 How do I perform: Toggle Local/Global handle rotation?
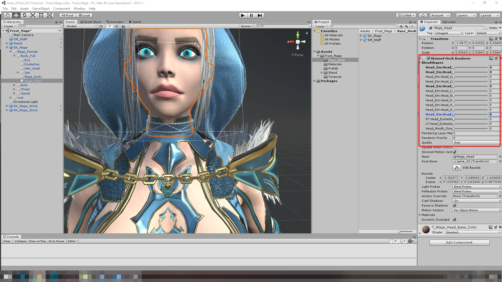tap(84, 15)
